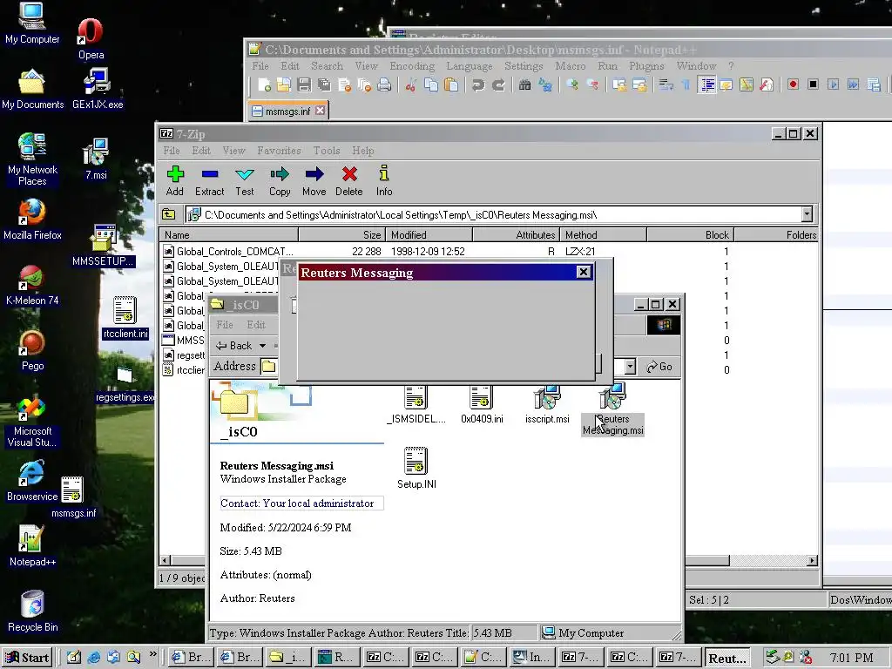This screenshot has height=669, width=892.
Task: Click the Undo icon in Notepad++ toolbar
Action: [x=478, y=85]
